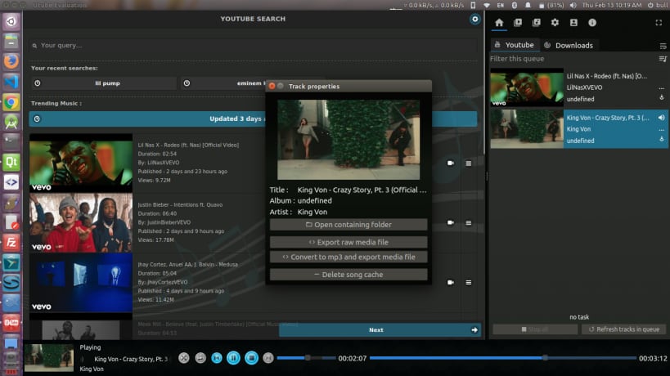Click result title 'Lil Nas X - Rodeo (ft. Nas) [Official Video]'

pyautogui.click(x=188, y=145)
